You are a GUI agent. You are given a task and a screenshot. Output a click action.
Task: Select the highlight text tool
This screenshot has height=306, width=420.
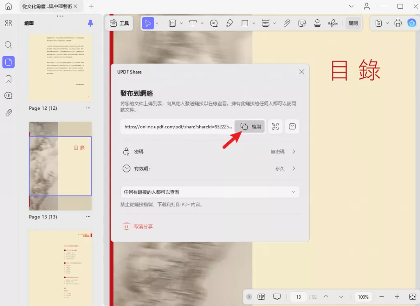(173, 23)
